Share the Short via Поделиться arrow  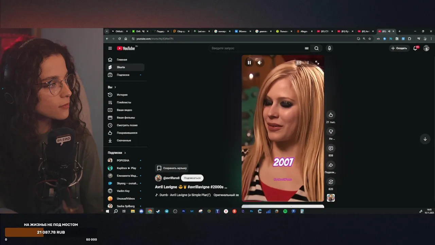point(331,165)
